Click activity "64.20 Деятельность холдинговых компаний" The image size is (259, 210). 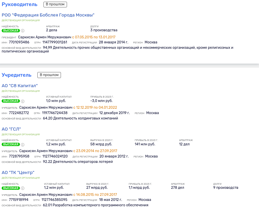click(x=80, y=118)
